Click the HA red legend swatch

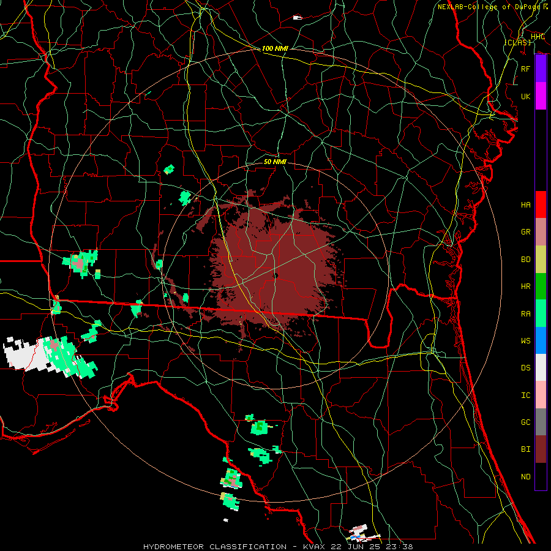pyautogui.click(x=541, y=204)
